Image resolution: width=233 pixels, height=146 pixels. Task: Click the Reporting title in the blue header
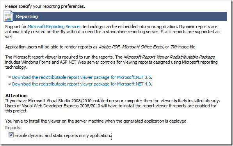(x=27, y=16)
